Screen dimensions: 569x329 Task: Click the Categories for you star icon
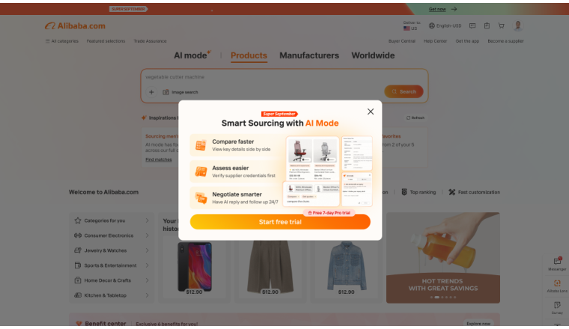78,221
